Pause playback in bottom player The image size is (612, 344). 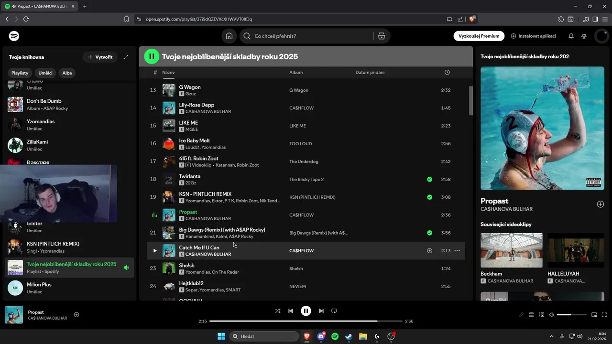[x=306, y=311]
